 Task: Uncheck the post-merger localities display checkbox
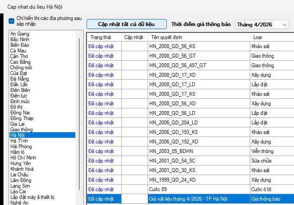(12, 21)
